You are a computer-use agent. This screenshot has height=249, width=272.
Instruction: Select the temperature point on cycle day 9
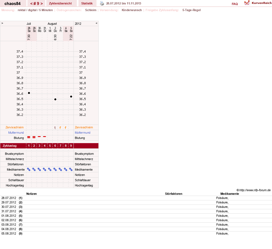click(71, 96)
